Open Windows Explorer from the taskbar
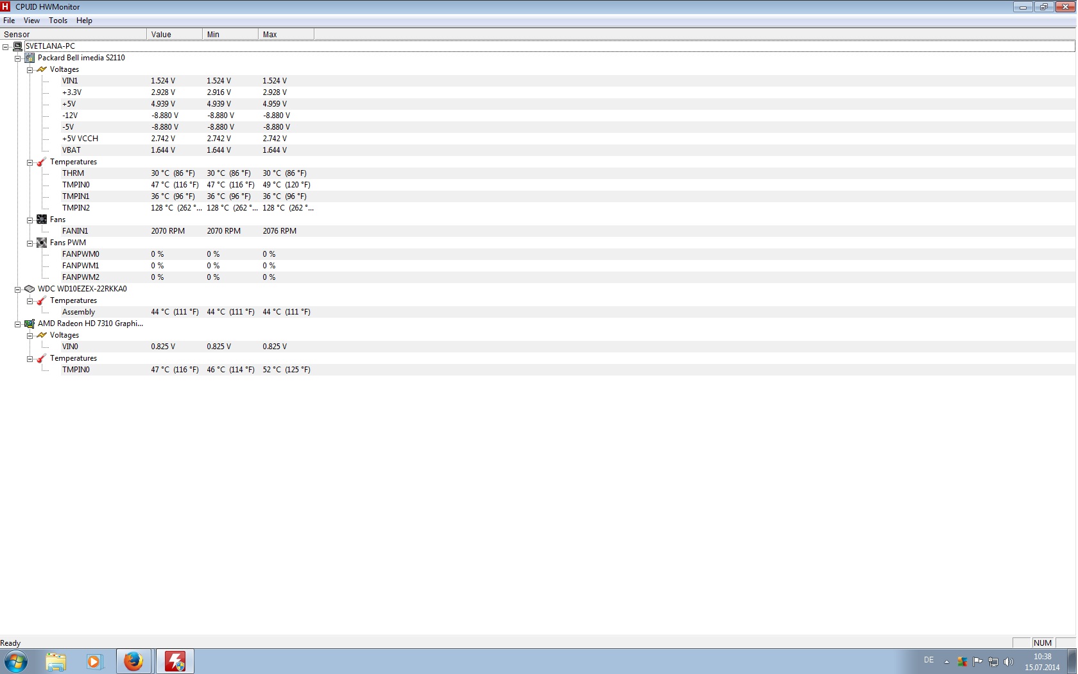 coord(56,661)
